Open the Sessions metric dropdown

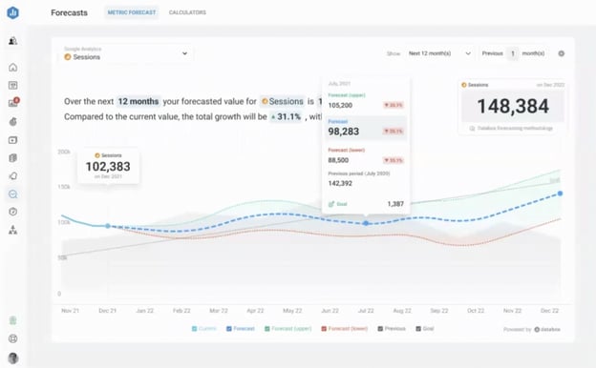[x=127, y=53]
